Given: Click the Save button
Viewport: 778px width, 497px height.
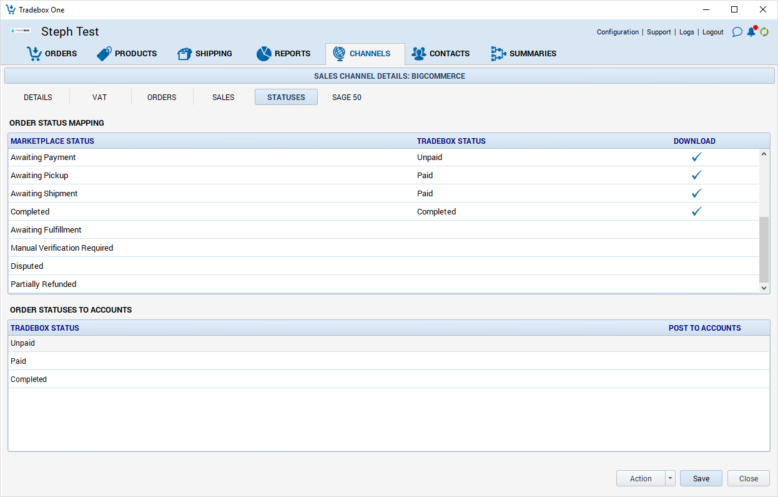Looking at the screenshot, I should click(x=701, y=478).
